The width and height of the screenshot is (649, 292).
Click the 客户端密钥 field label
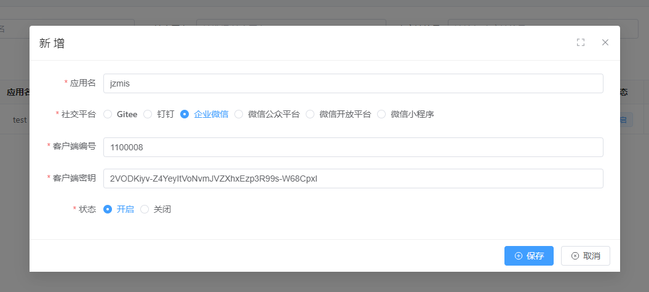[x=74, y=179]
